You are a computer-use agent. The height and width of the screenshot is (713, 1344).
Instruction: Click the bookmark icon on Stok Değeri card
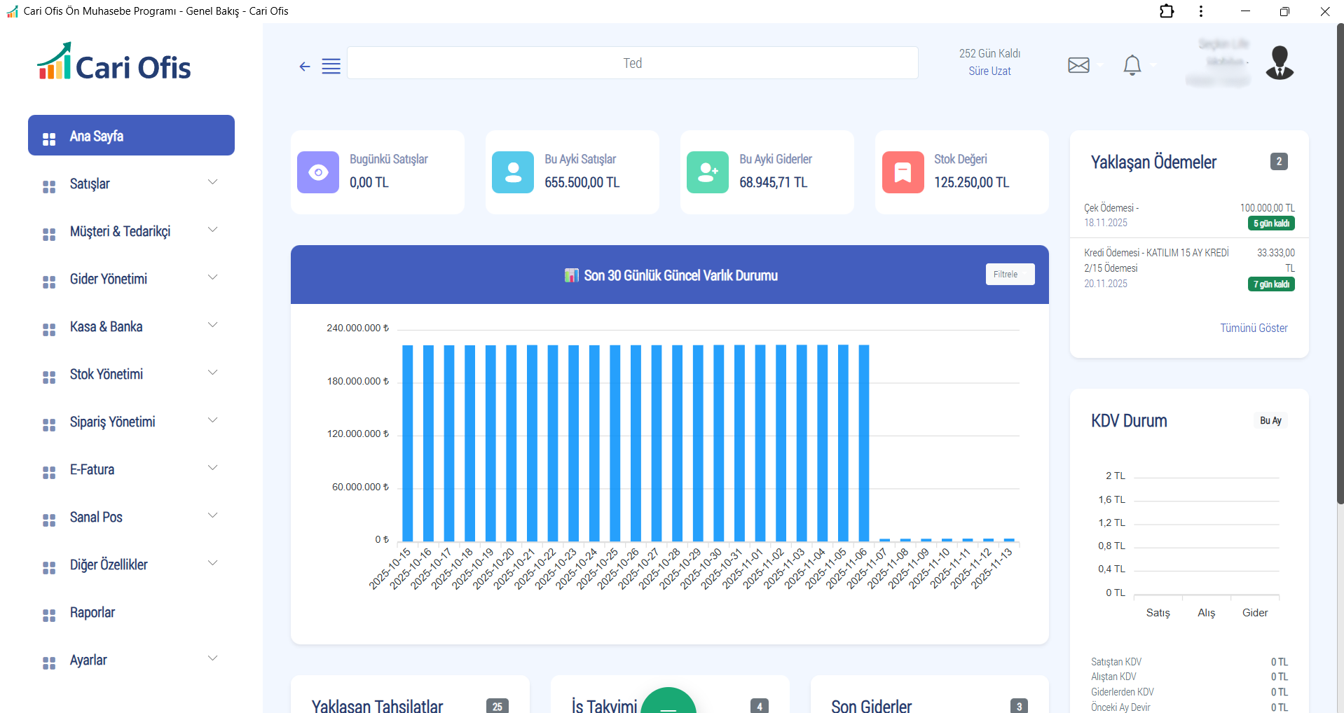click(x=903, y=172)
